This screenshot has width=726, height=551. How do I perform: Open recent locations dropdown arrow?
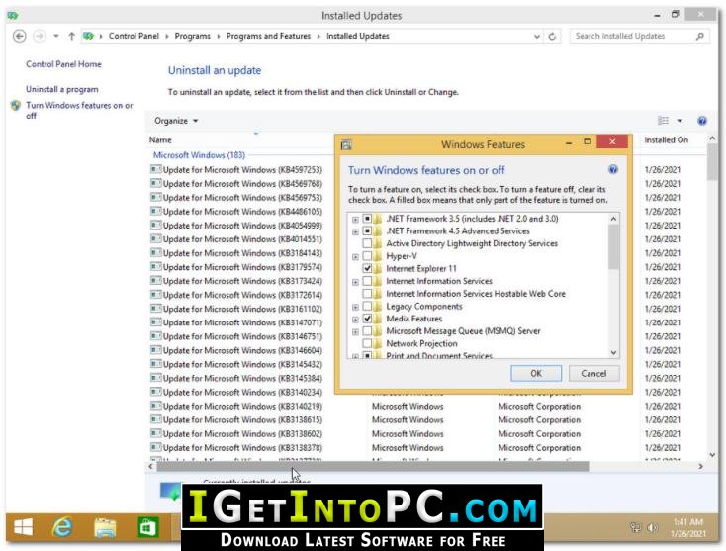click(56, 36)
